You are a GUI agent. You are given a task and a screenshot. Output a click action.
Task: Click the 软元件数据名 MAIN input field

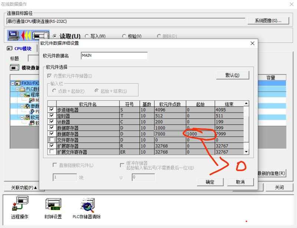coord(114,56)
